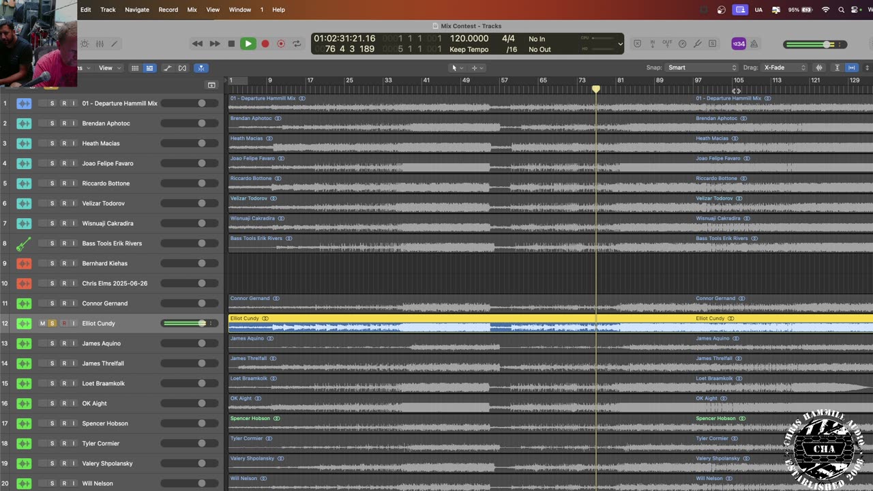Select the Tyler Cormier track name
Screen dimensions: 873x491
click(x=101, y=443)
